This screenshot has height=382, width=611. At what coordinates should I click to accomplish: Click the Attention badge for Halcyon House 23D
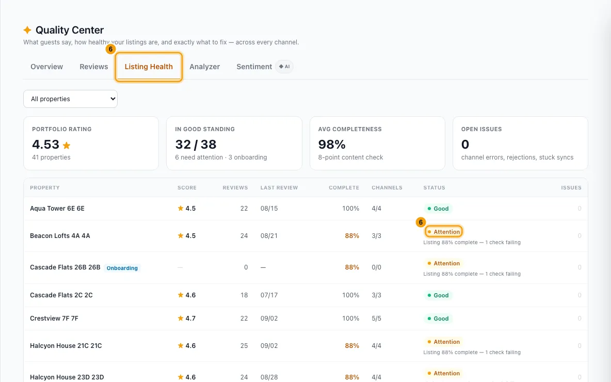click(443, 373)
